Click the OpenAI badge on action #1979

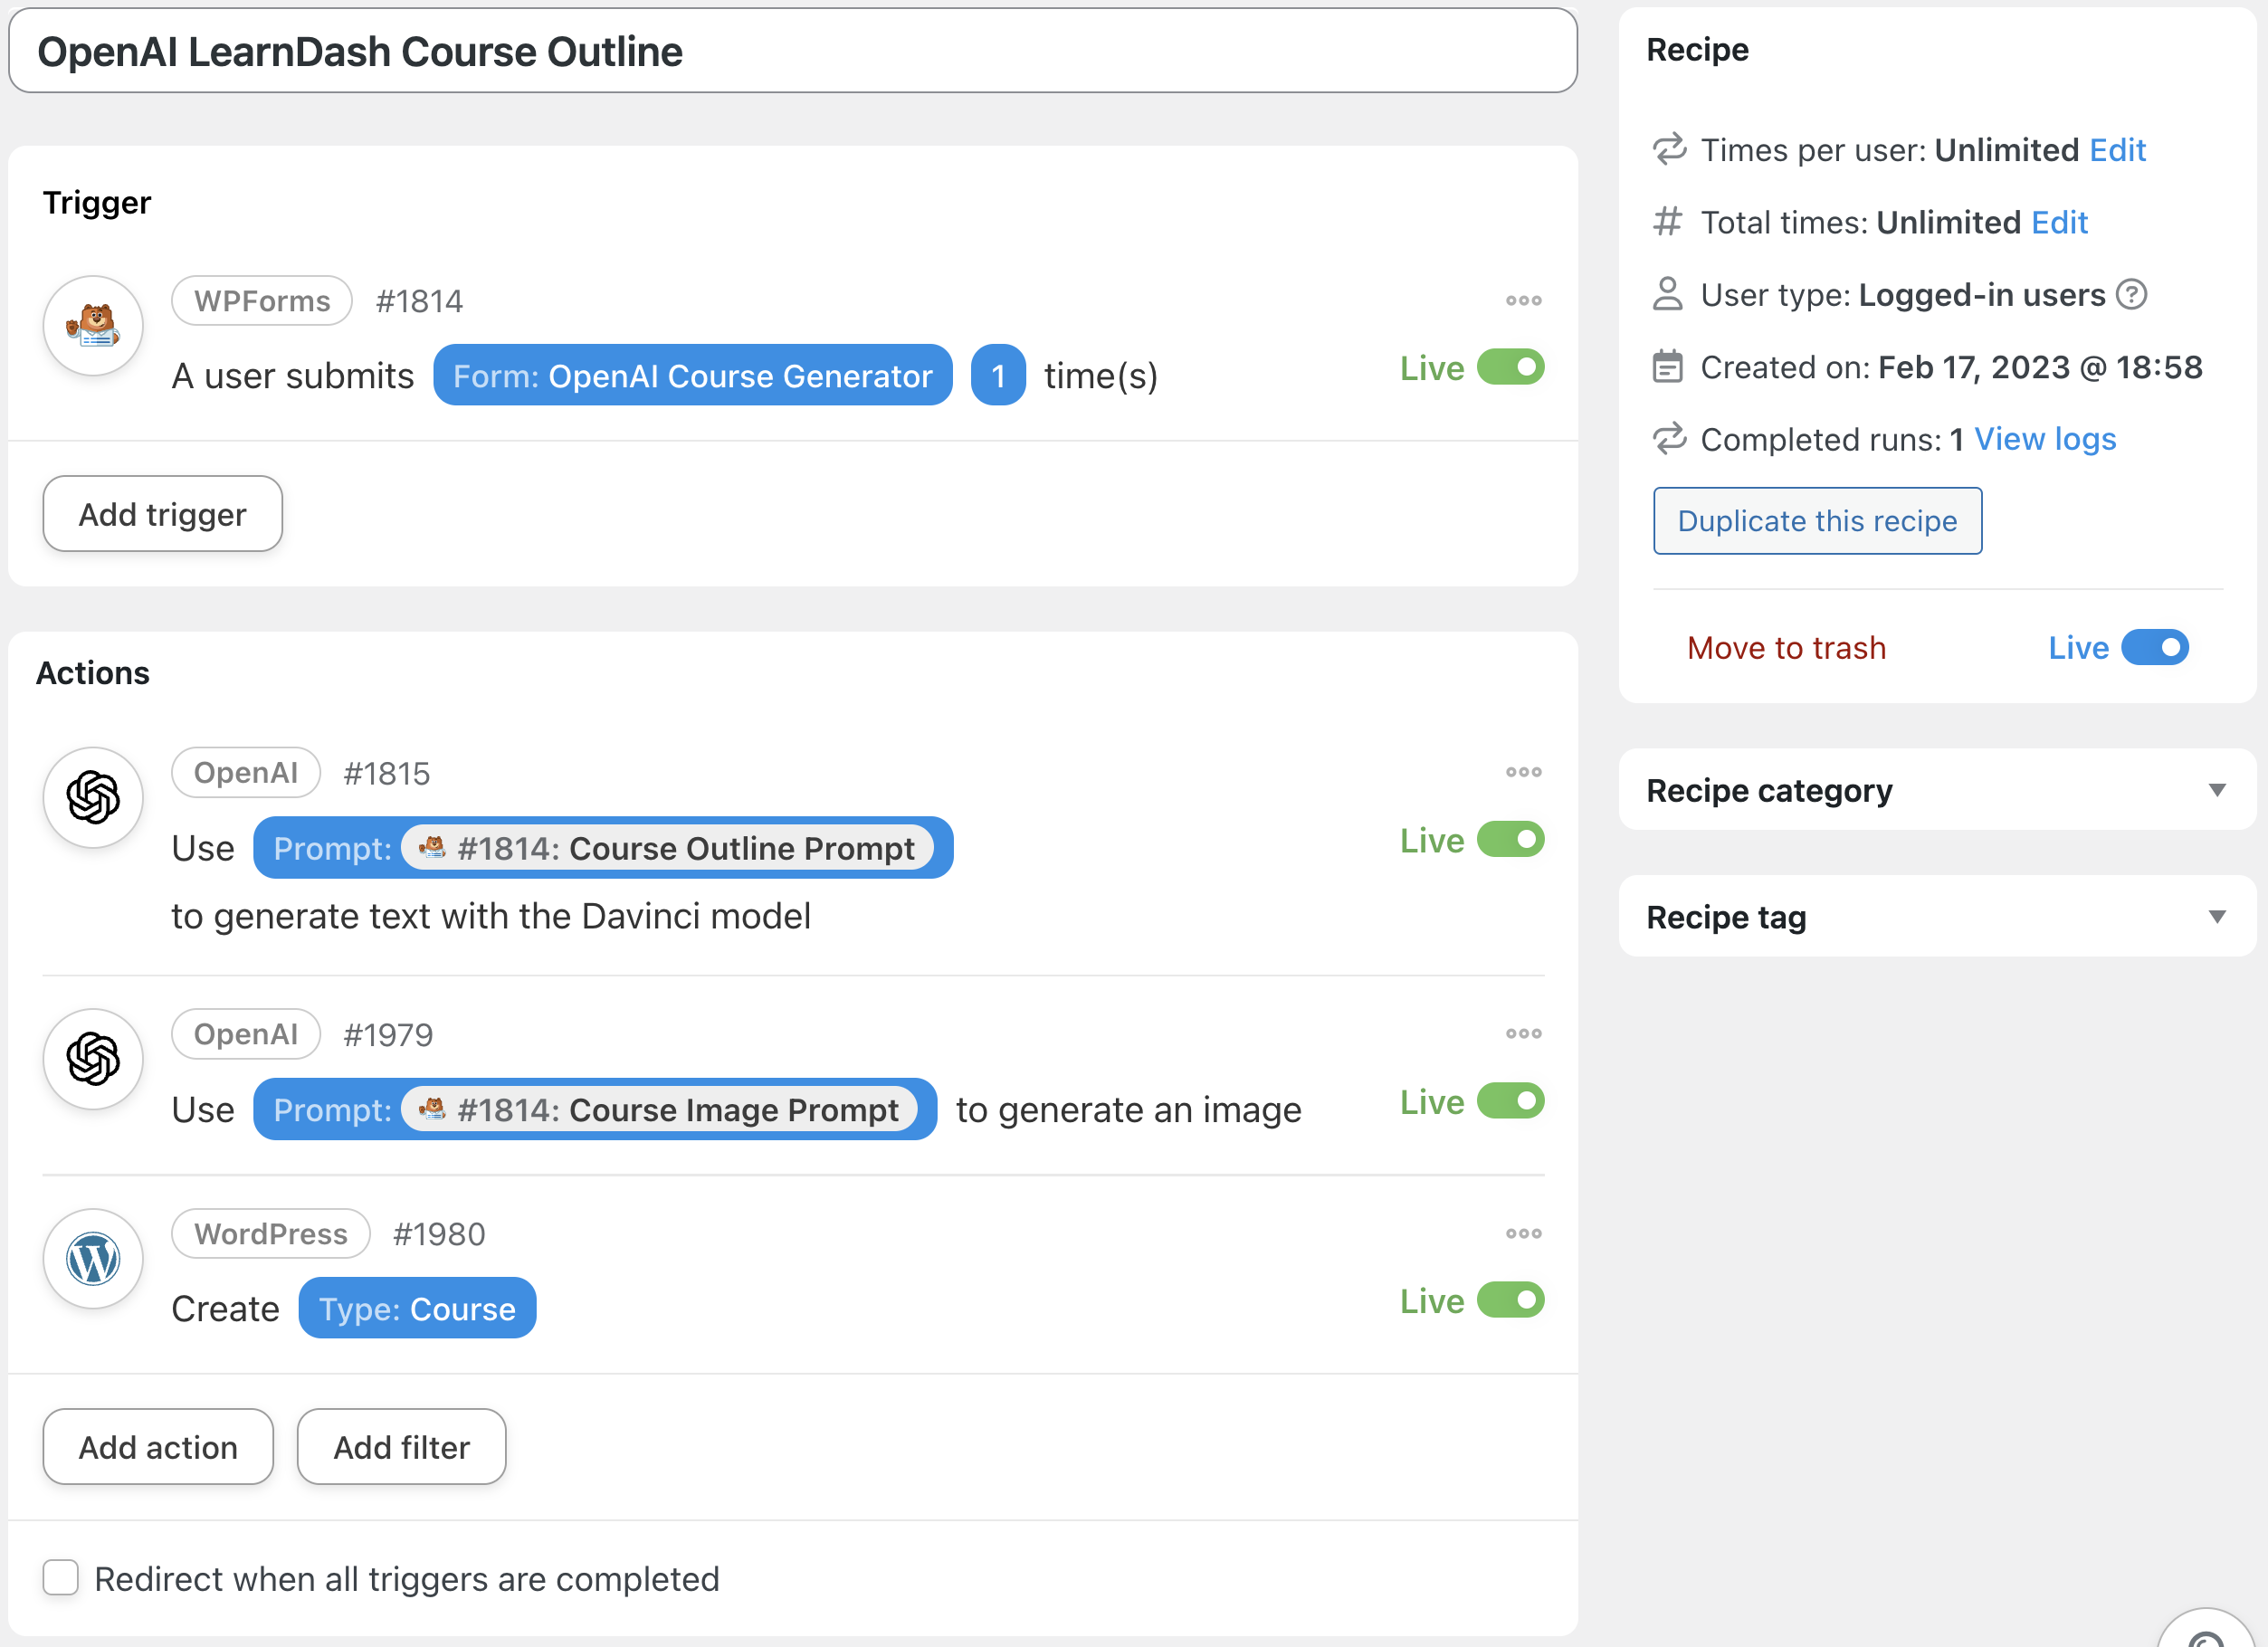246,1034
